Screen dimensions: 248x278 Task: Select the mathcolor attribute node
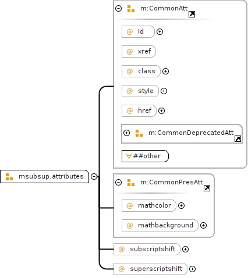point(149,205)
